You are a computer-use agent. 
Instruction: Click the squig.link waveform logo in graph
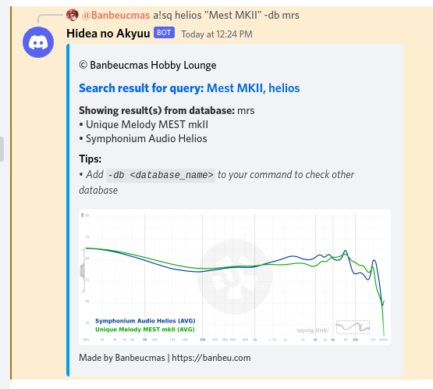pyautogui.click(x=353, y=327)
